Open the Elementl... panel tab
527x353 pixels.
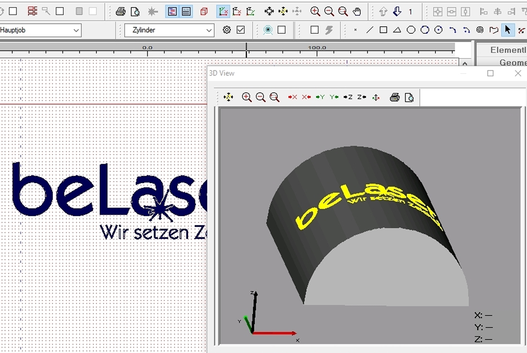(507, 50)
